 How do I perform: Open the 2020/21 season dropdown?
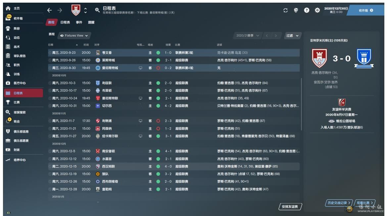click(x=248, y=36)
